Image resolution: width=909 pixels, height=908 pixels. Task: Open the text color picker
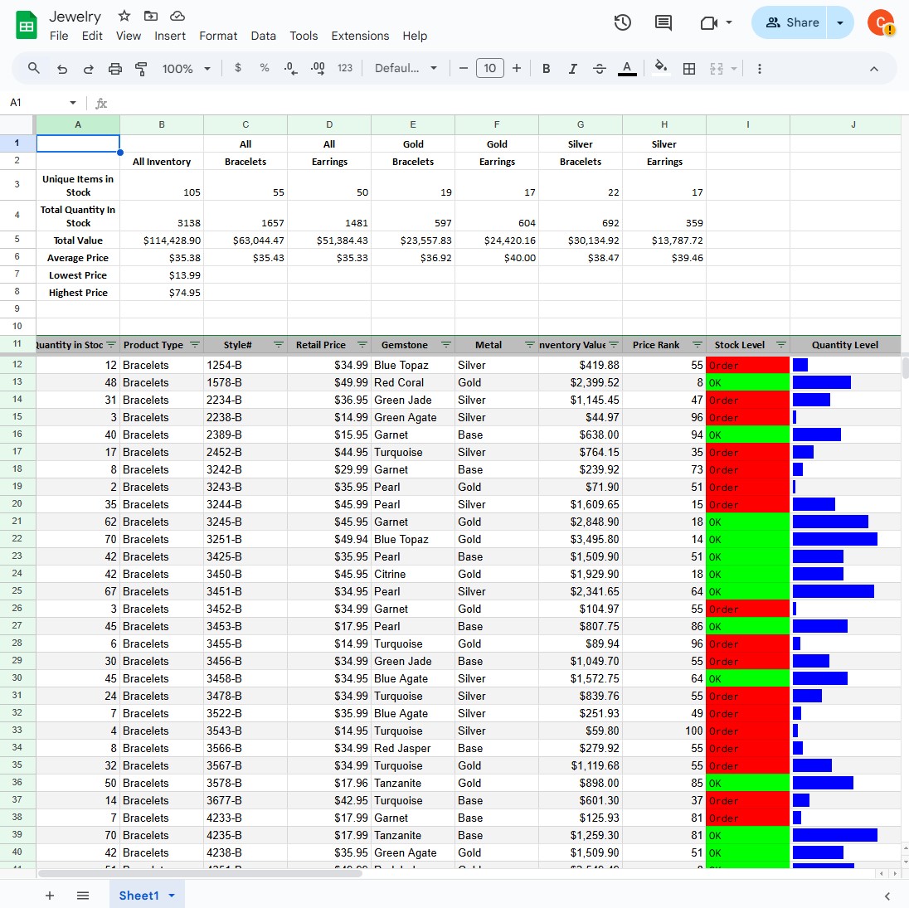(x=627, y=68)
